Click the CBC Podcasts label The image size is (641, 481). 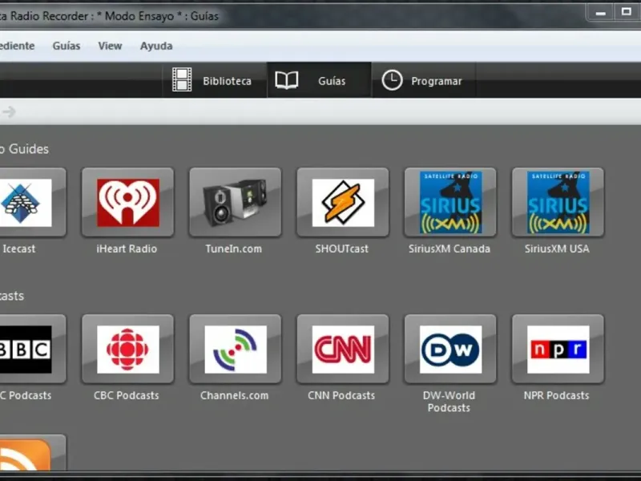[x=127, y=395]
